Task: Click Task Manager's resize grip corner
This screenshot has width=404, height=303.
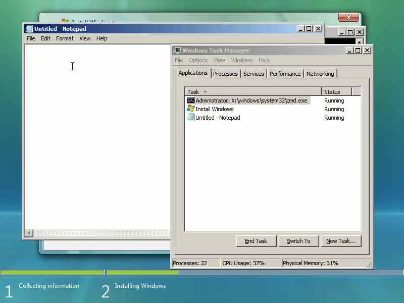Action: pos(369,265)
